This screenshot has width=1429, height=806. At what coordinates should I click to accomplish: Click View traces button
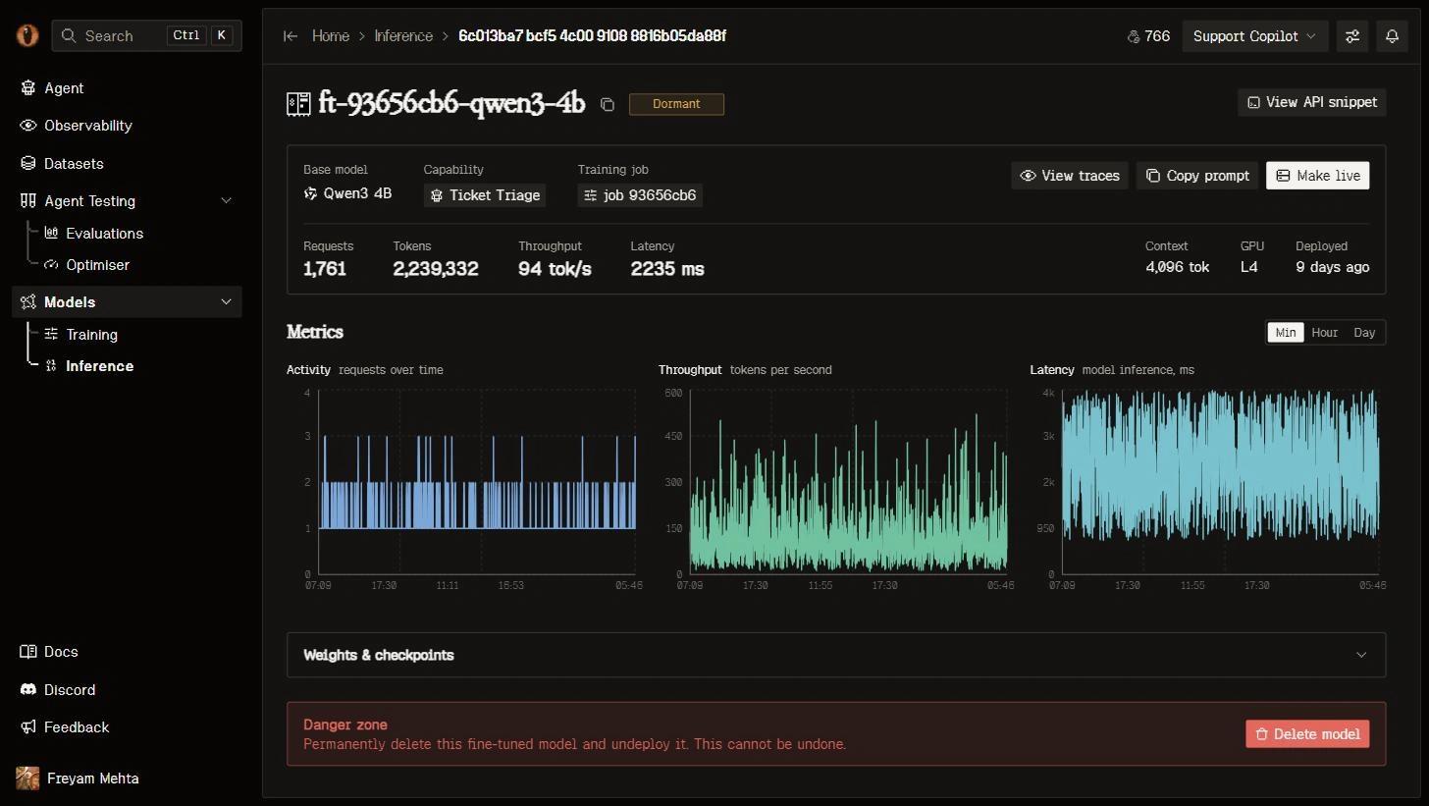(x=1070, y=176)
